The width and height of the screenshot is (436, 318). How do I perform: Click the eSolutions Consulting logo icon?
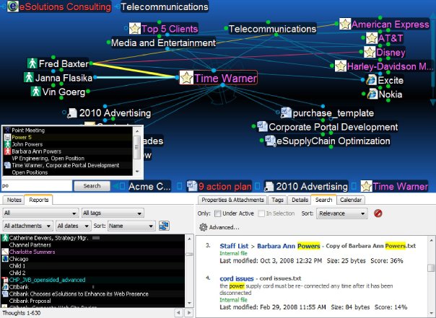(x=13, y=6)
